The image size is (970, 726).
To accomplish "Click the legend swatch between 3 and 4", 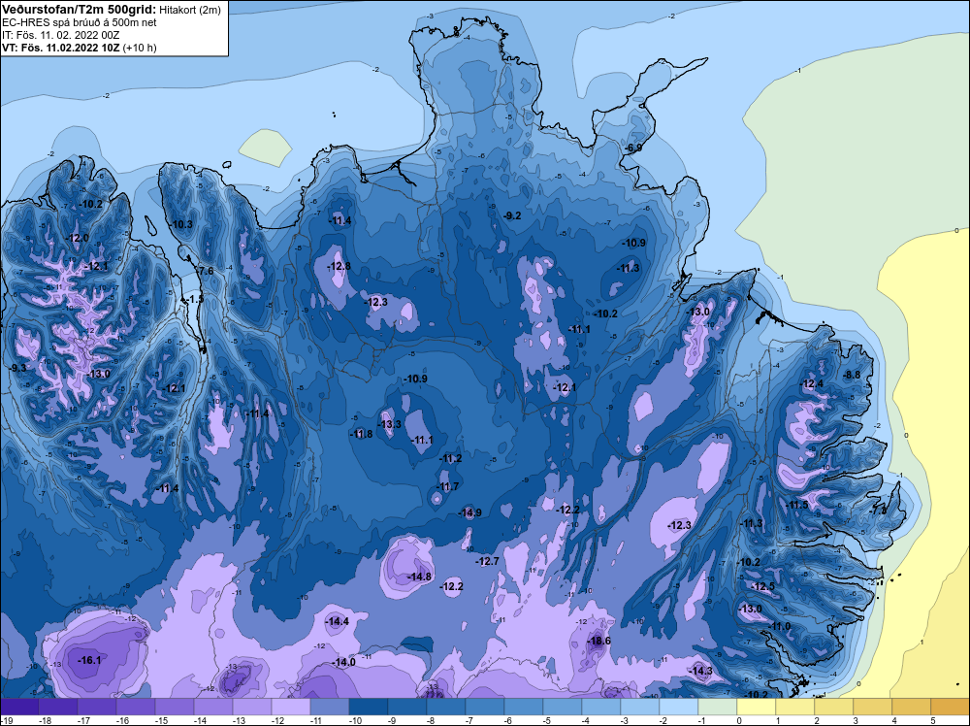I will (872, 707).
